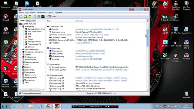The height and width of the screenshot is (109, 194).
Task: Open the Сервис menu
Action: click(50, 13)
